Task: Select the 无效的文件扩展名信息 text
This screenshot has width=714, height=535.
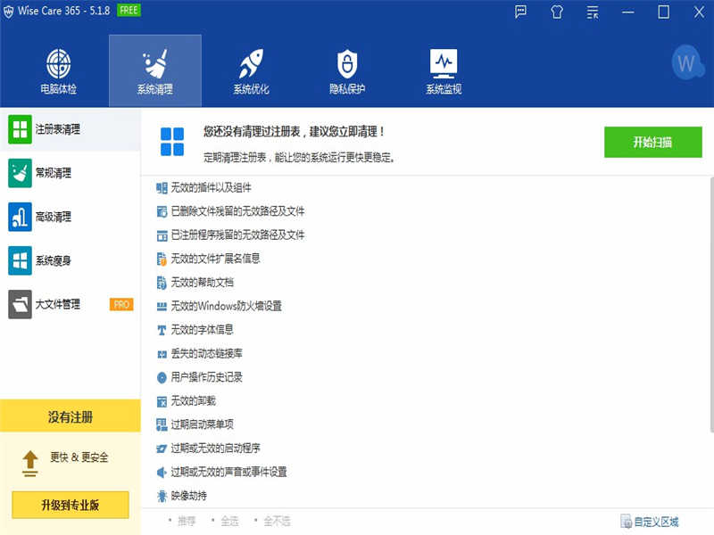Action: click(215, 259)
